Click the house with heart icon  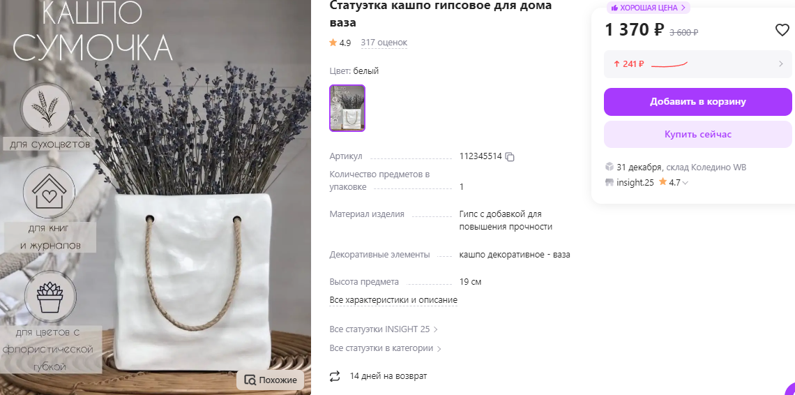click(x=49, y=193)
